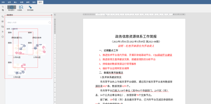Select the 课程总数表 material

pyautogui.click(x=37, y=38)
